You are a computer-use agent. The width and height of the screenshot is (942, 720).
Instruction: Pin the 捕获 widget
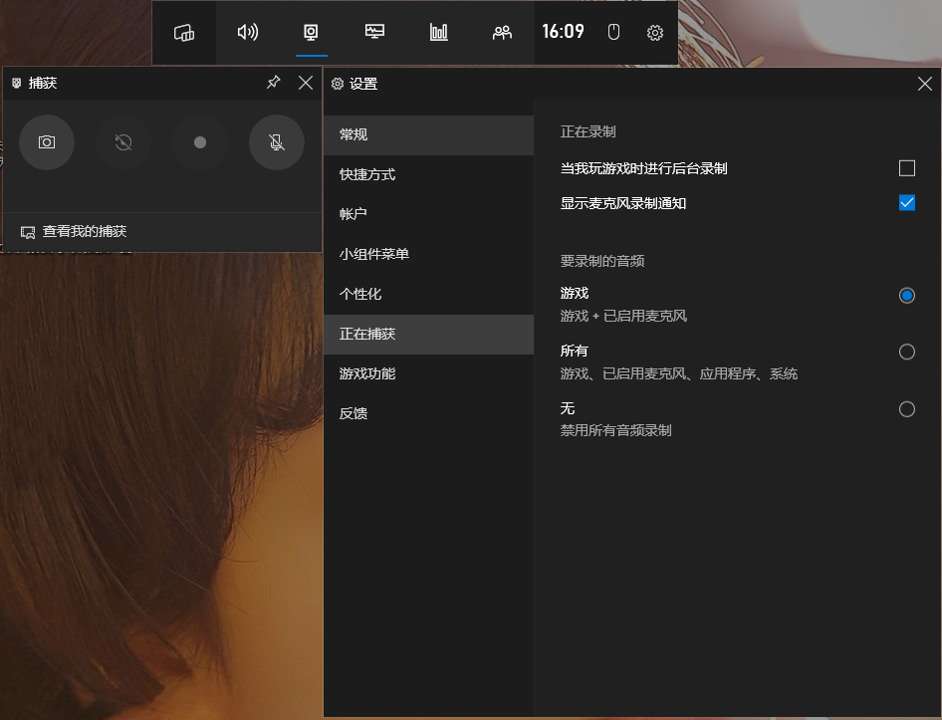[274, 83]
